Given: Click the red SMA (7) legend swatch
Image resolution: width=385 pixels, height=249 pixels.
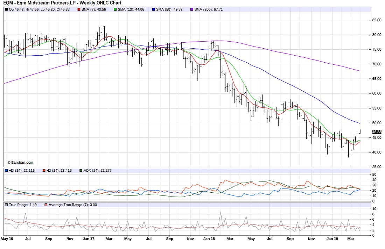Looking at the screenshot, I should [79, 9].
